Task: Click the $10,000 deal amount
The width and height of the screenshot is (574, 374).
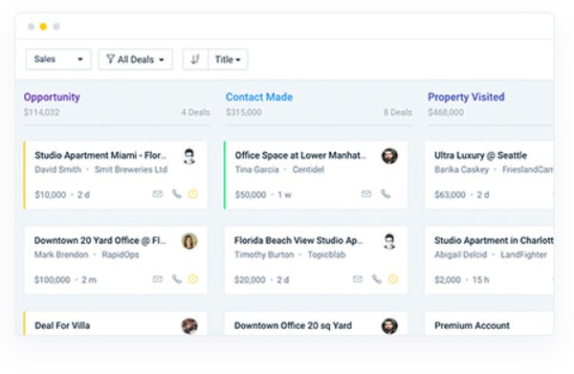Action: click(x=50, y=195)
